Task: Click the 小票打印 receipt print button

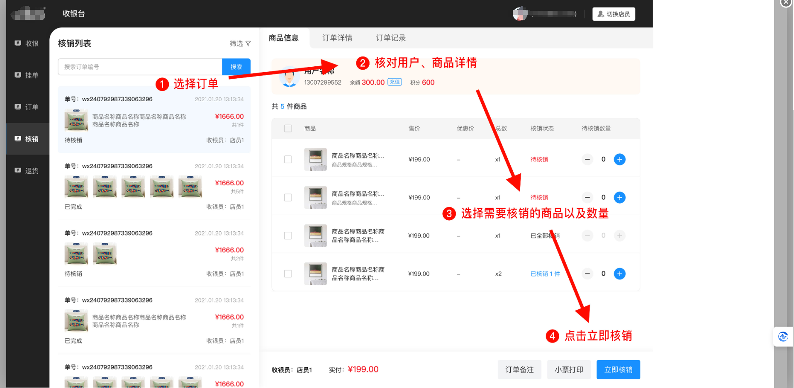Action: pyautogui.click(x=569, y=370)
